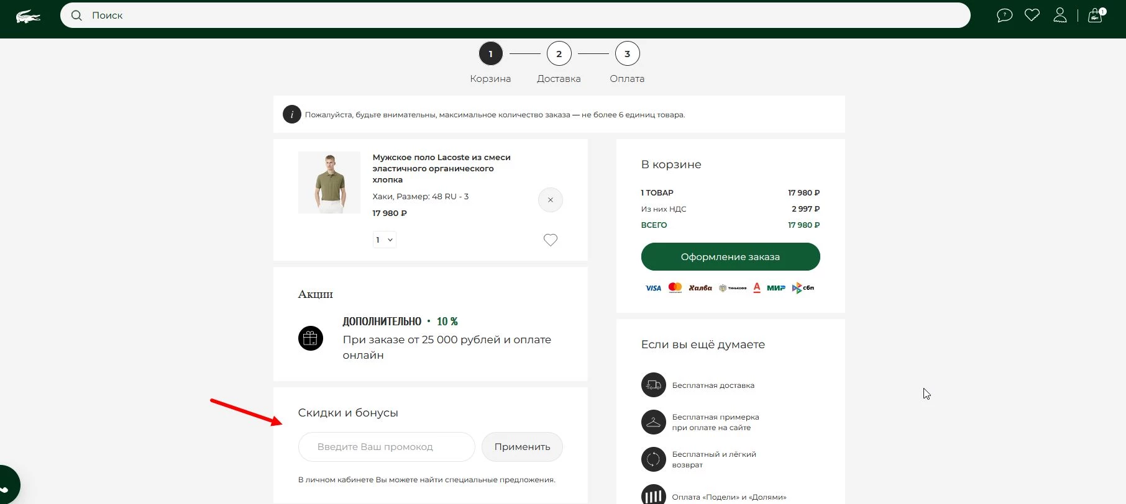Click the Хаки, Размер: 48 RU - 3 text
Viewport: 1126px width, 504px height.
[x=420, y=197]
